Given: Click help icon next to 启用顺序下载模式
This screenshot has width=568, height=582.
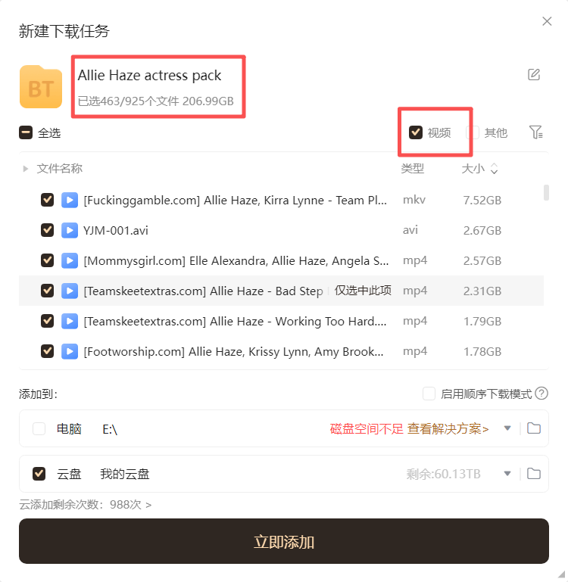Looking at the screenshot, I should 541,394.
